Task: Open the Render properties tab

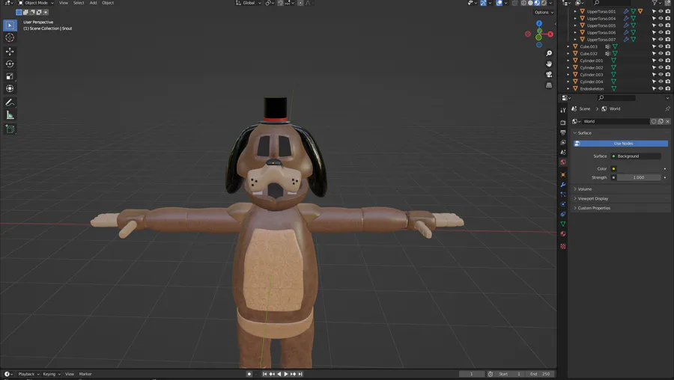Action: tap(563, 123)
